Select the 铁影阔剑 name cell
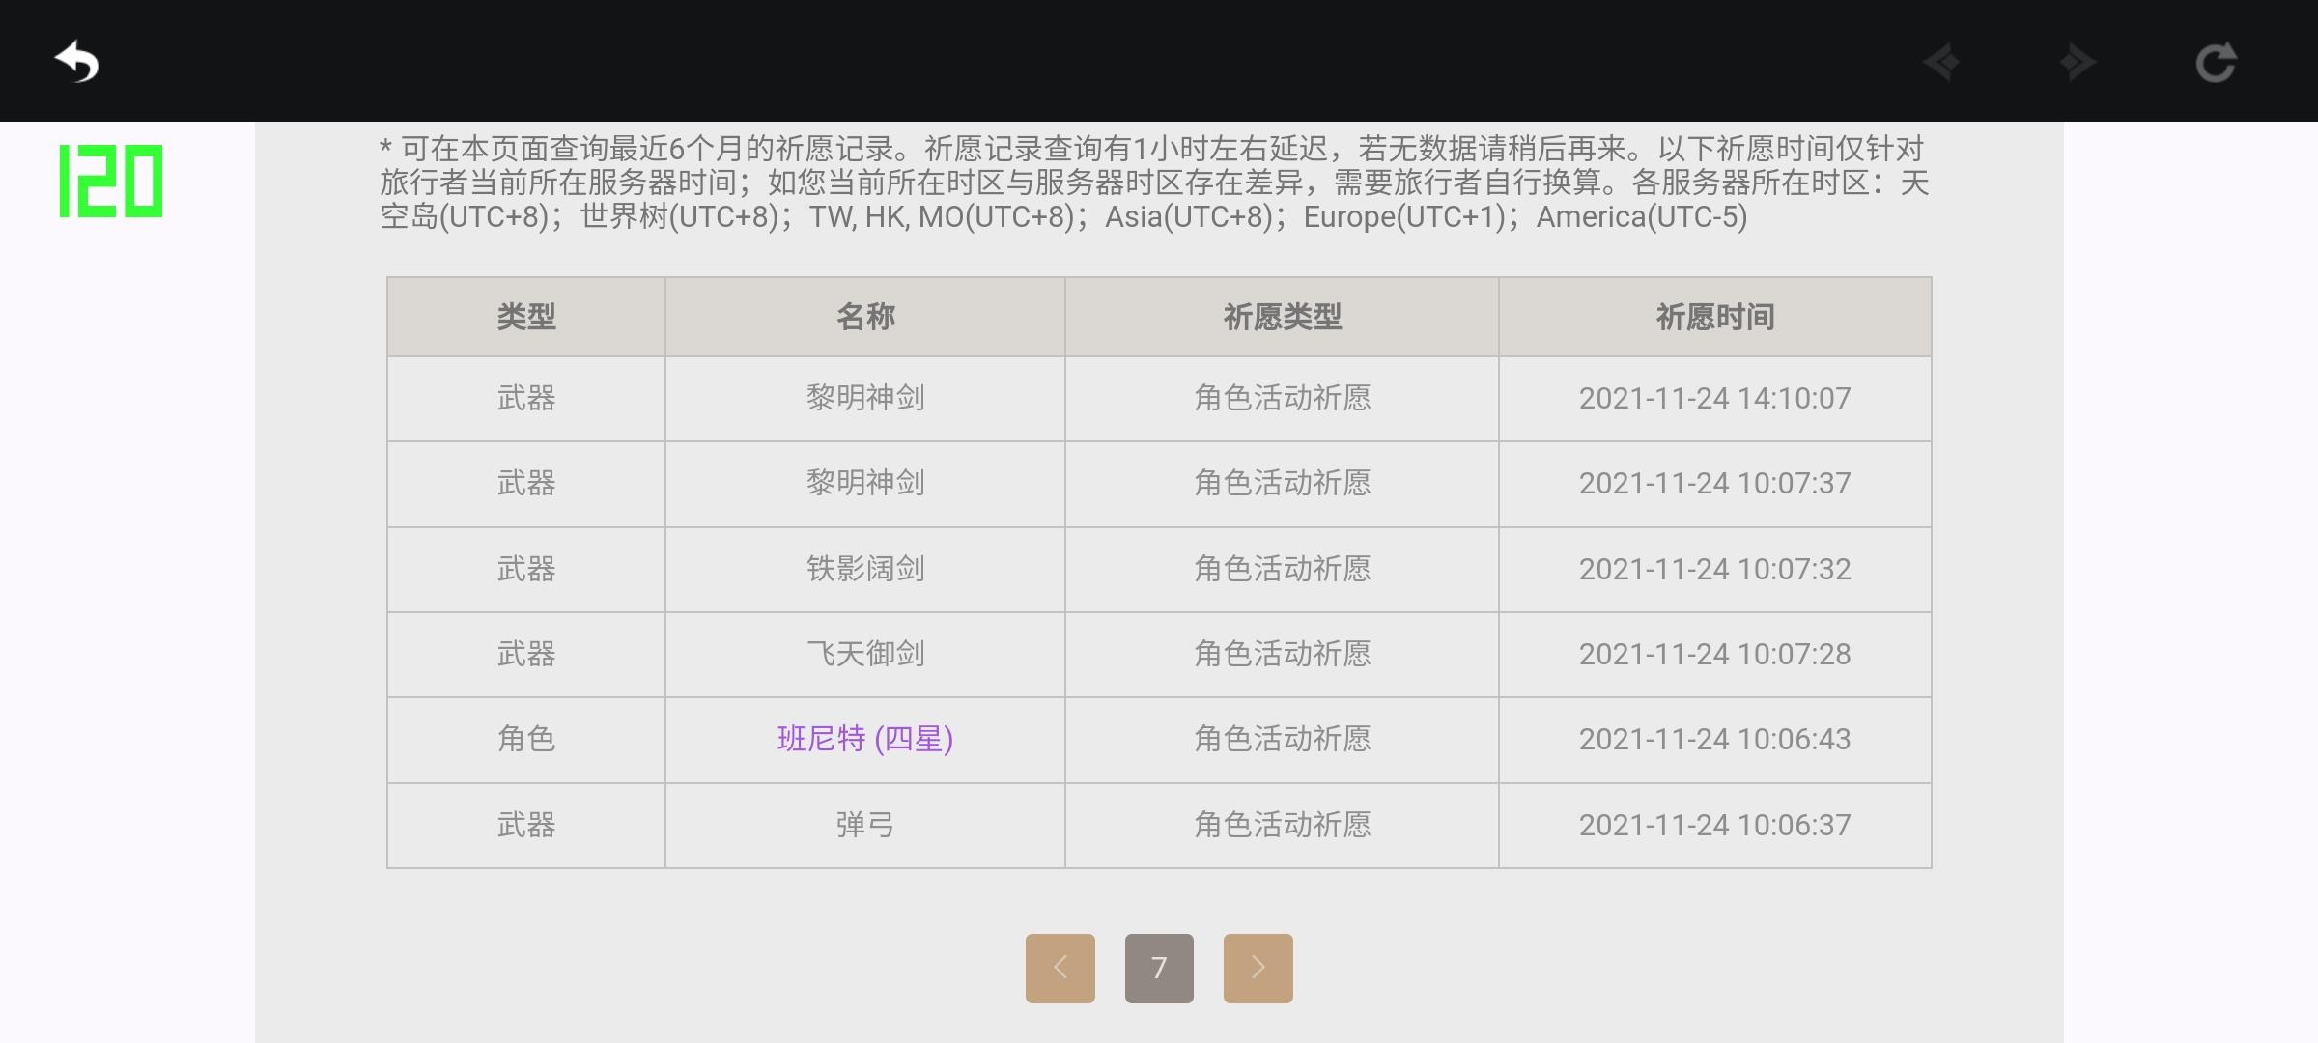The height and width of the screenshot is (1043, 2318). click(865, 569)
